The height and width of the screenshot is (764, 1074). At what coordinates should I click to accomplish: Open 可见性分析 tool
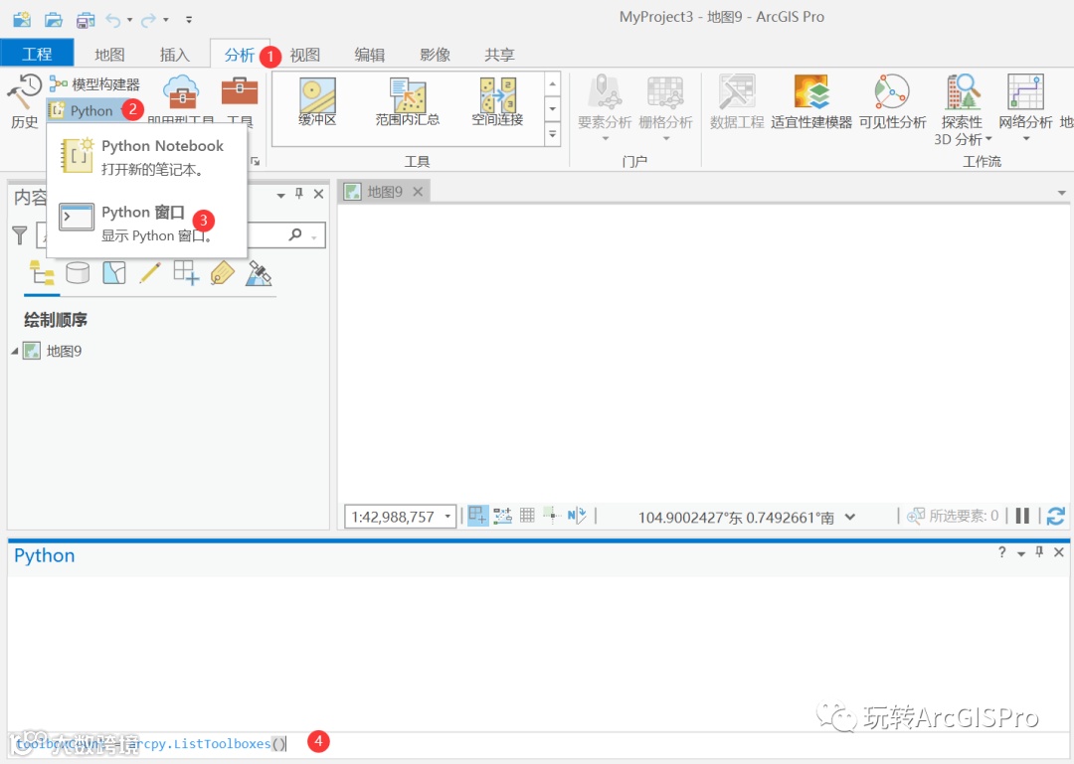click(x=892, y=101)
